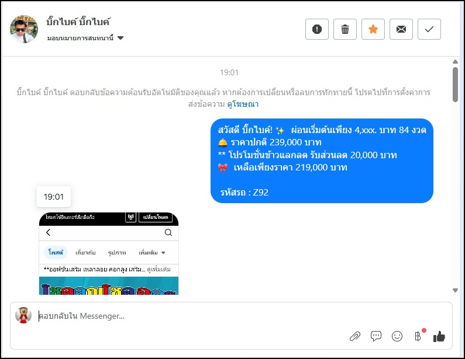The height and width of the screenshot is (359, 465).
Task: Attach a file with the paperclip icon
Action: (355, 336)
